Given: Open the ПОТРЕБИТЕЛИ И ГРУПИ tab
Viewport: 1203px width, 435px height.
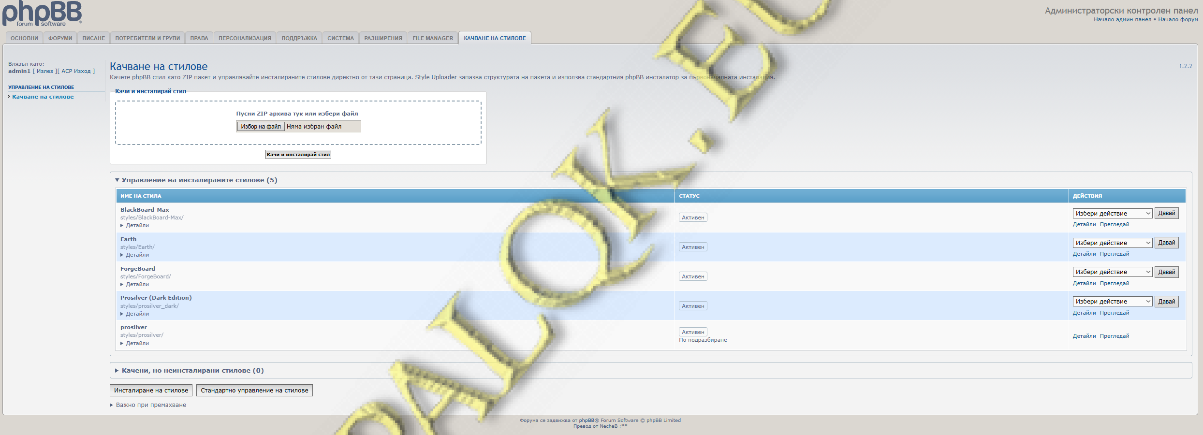Looking at the screenshot, I should pyautogui.click(x=147, y=38).
